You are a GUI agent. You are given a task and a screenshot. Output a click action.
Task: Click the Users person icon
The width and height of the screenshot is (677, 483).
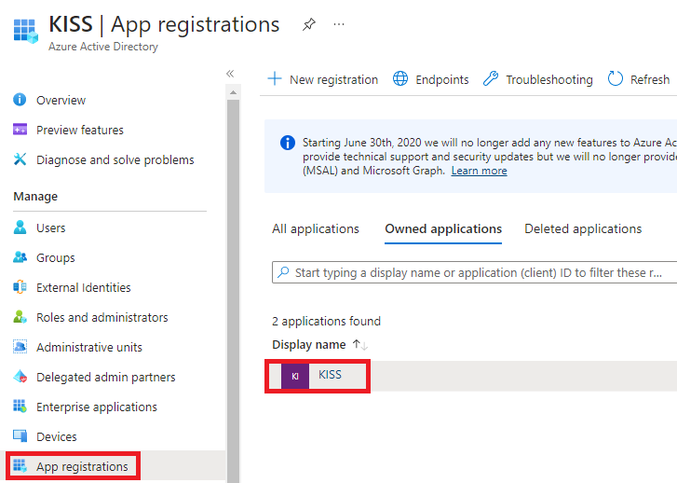[20, 227]
